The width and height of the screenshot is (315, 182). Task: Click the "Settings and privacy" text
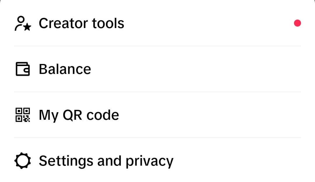pyautogui.click(x=106, y=161)
